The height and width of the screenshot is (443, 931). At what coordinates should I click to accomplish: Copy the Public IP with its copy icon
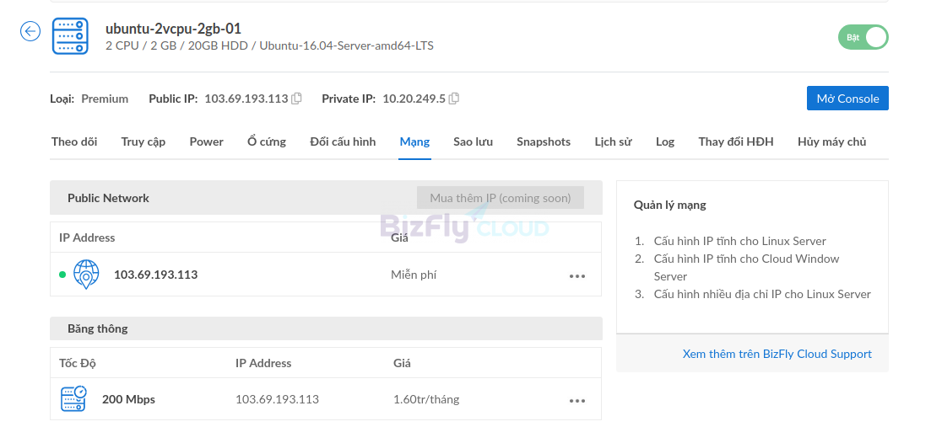point(297,99)
